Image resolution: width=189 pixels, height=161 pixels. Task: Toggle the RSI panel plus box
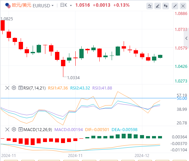tap(20, 88)
